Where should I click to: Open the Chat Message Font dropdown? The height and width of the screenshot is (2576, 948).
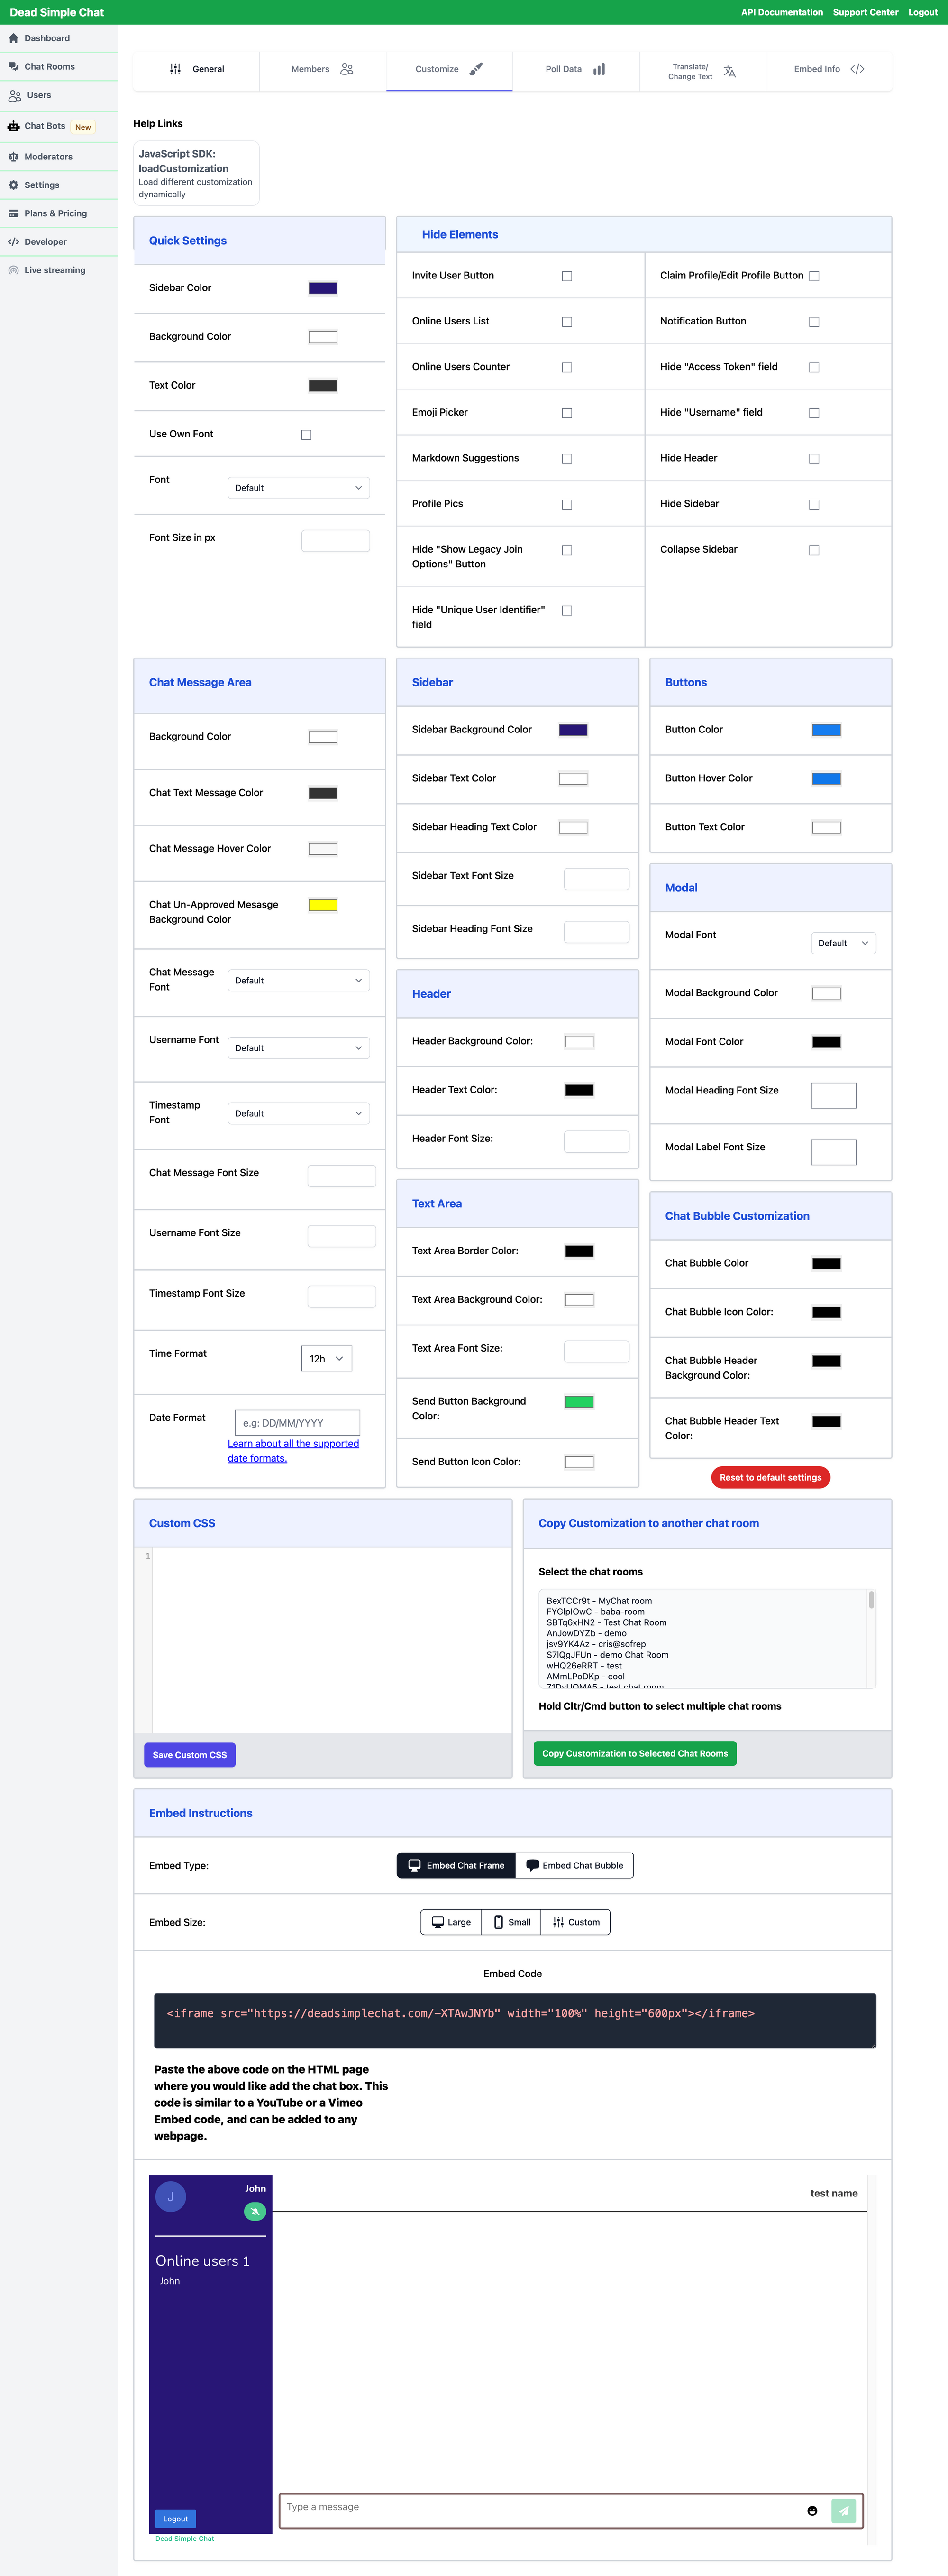click(x=299, y=980)
